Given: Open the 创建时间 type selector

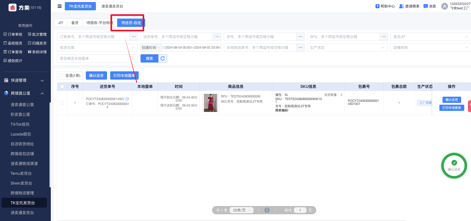Looking at the screenshot, I should pos(151,48).
